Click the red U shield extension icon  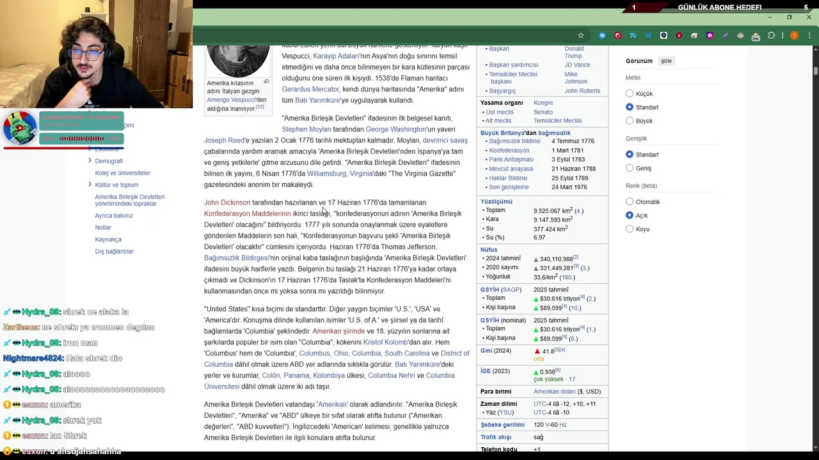[x=679, y=36]
